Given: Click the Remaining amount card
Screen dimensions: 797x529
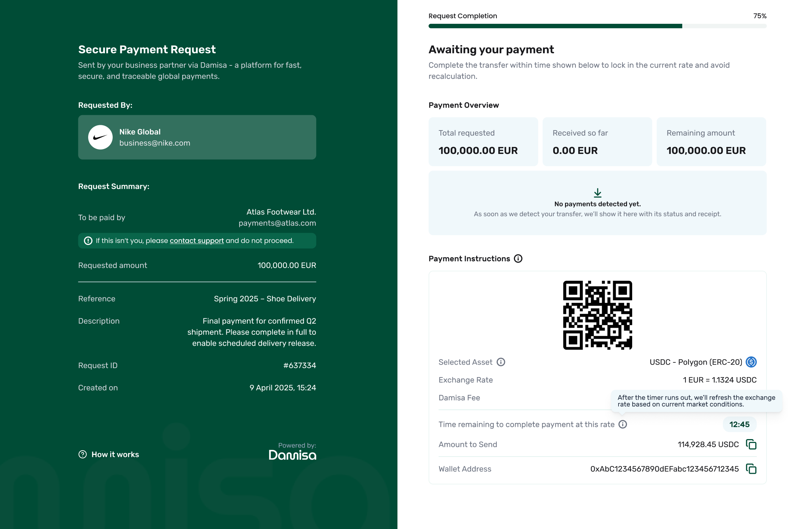Looking at the screenshot, I should pyautogui.click(x=711, y=142).
